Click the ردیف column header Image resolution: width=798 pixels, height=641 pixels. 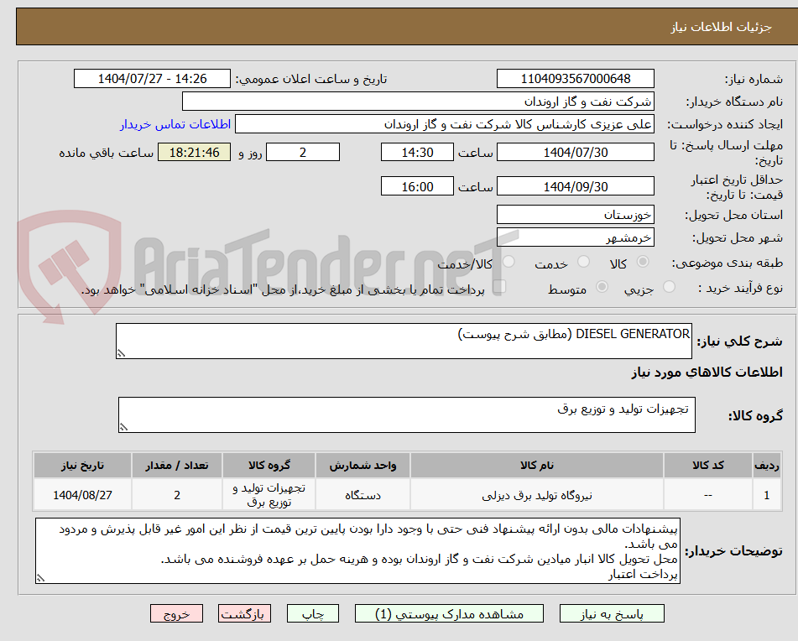(767, 466)
